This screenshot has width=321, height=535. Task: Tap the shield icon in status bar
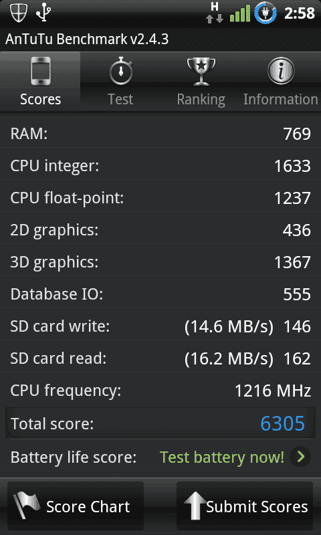coord(18,13)
